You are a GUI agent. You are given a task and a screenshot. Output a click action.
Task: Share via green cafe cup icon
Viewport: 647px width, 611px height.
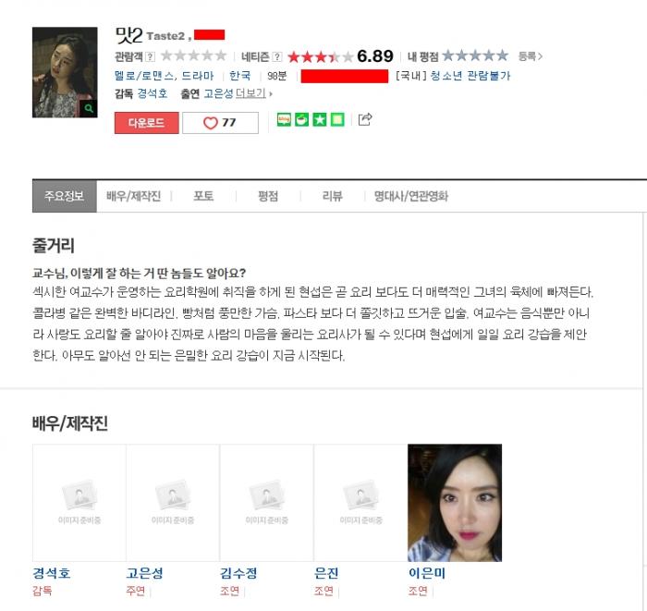[x=301, y=119]
